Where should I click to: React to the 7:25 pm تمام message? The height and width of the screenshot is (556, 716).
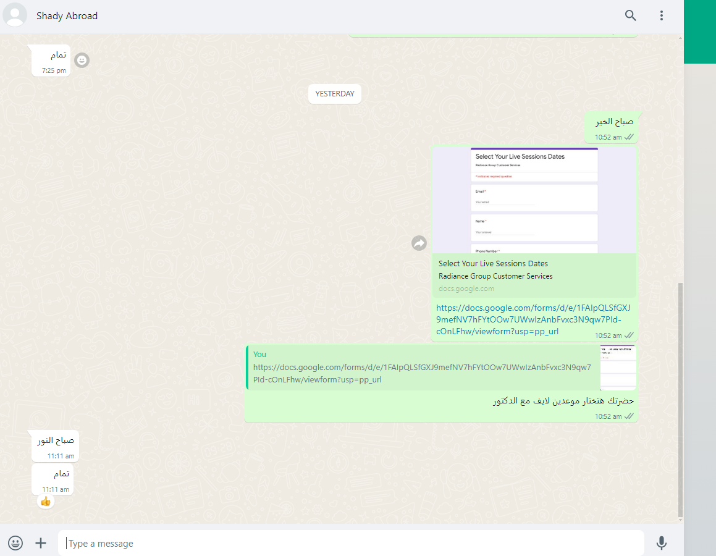pos(82,61)
